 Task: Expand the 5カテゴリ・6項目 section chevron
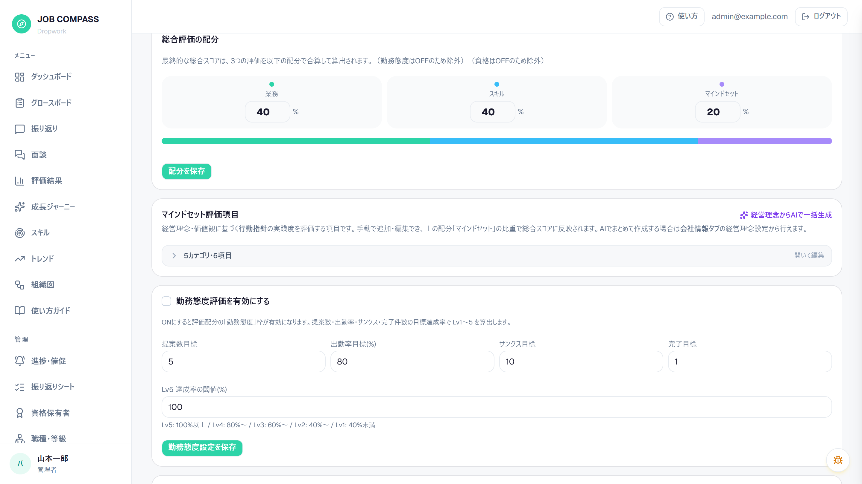pyautogui.click(x=174, y=255)
